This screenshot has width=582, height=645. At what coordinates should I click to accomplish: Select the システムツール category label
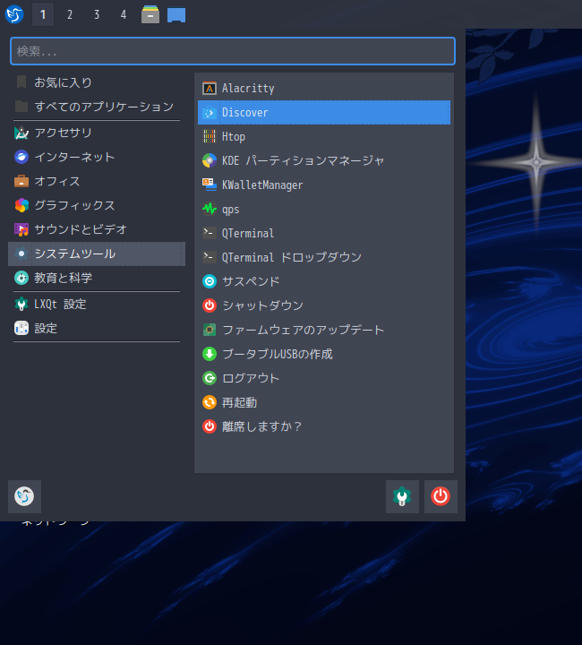(75, 254)
